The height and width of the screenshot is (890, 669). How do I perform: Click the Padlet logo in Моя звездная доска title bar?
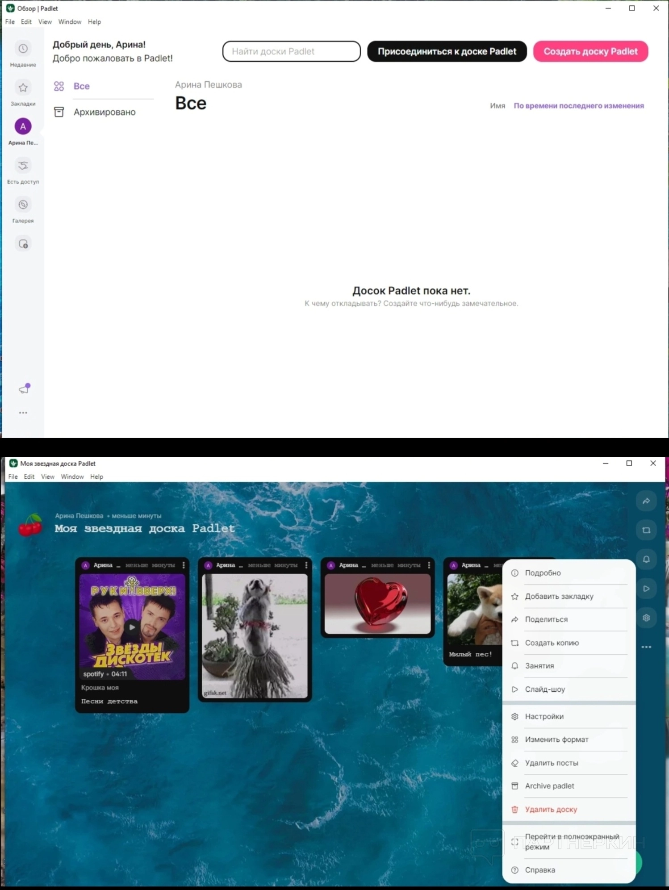tap(13, 463)
